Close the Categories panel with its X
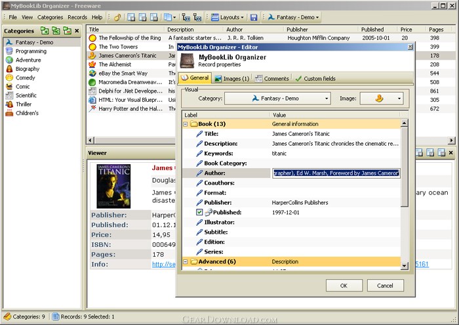Viewport: 459px width, 325px height. 77,30
